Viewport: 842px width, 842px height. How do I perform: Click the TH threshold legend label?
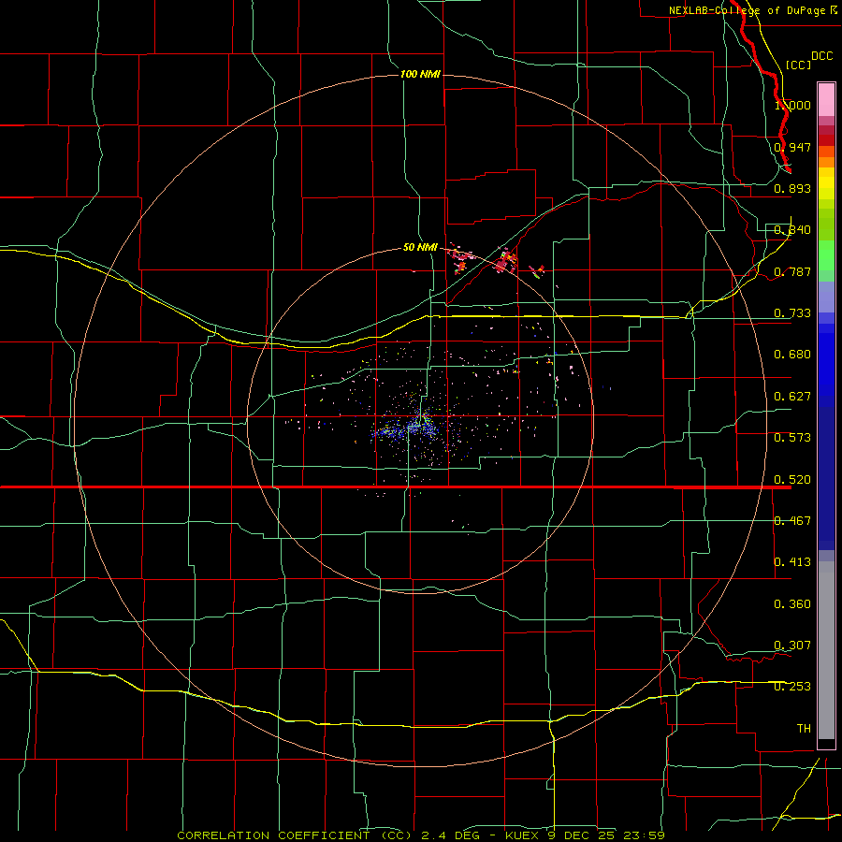click(x=804, y=729)
